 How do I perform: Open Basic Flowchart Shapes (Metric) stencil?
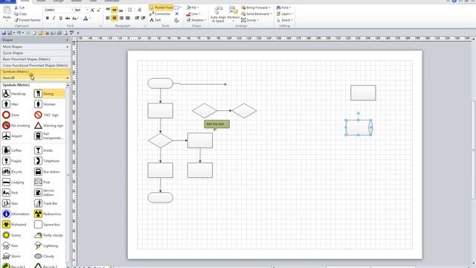click(36, 60)
